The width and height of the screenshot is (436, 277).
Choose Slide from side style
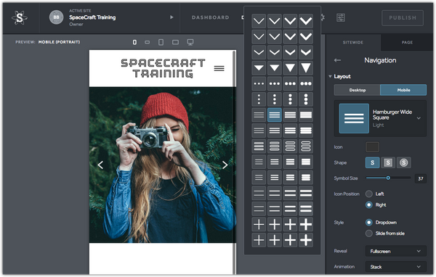pyautogui.click(x=369, y=233)
